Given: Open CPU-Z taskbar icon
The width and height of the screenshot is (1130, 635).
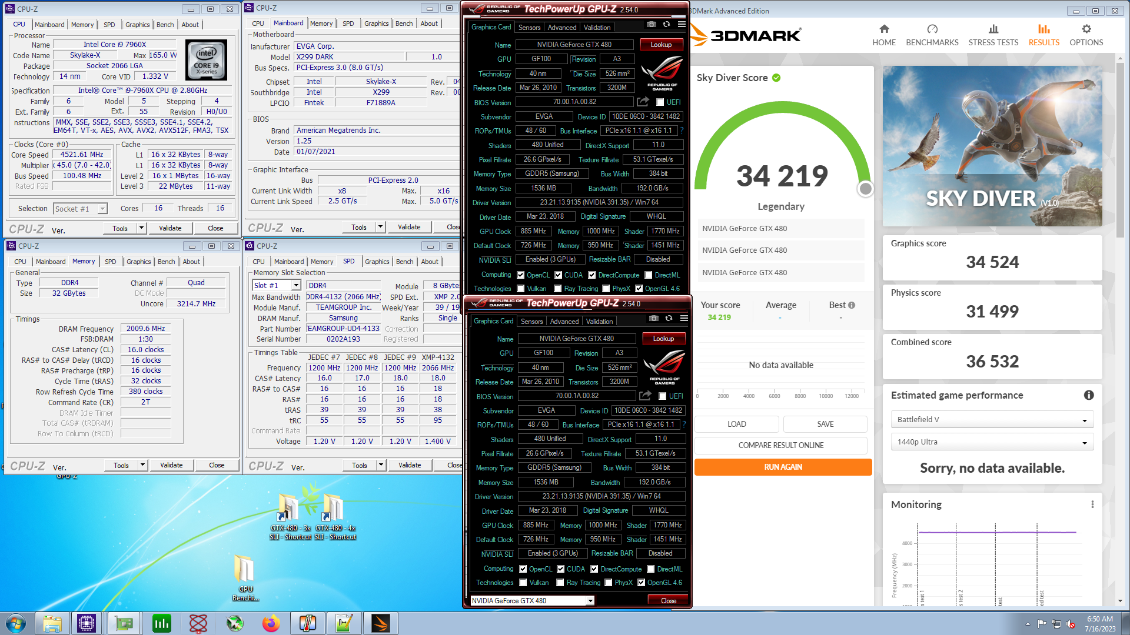Looking at the screenshot, I should 87,623.
